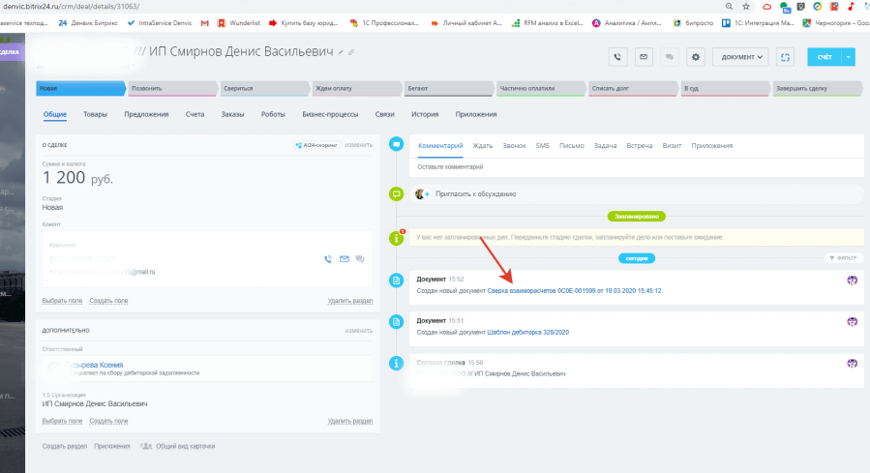870x473 pixels.
Task: Expand the ДОКУМЕНТ dropdown
Action: pos(741,57)
